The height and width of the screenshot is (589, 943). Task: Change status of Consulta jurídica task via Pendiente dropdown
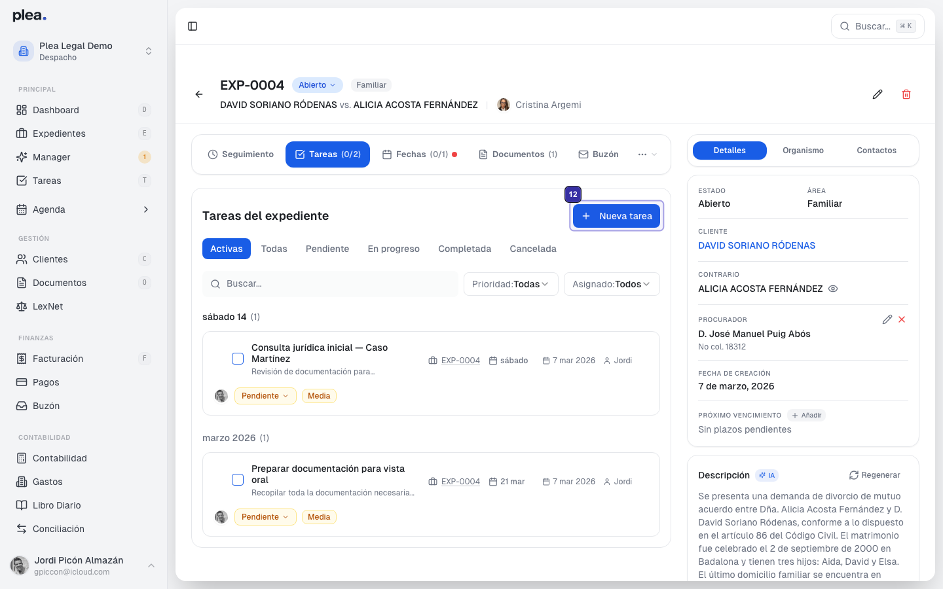(265, 396)
